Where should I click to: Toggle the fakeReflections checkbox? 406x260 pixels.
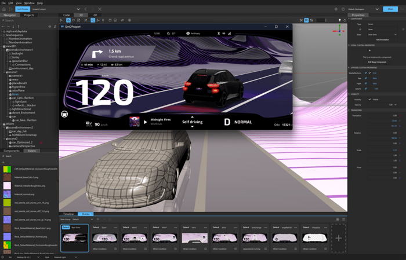click(x=369, y=73)
